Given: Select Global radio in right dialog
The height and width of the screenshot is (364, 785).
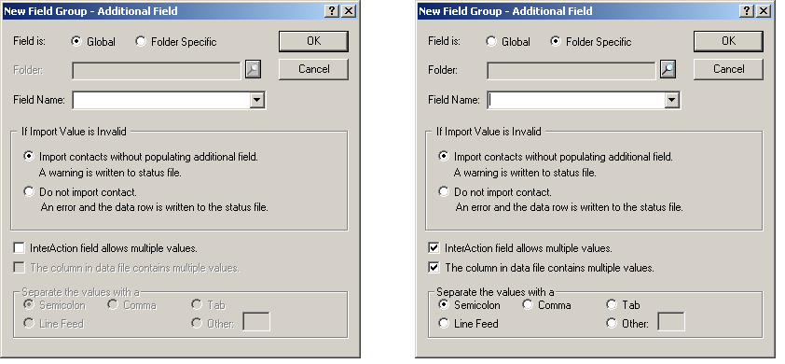Looking at the screenshot, I should pos(491,42).
